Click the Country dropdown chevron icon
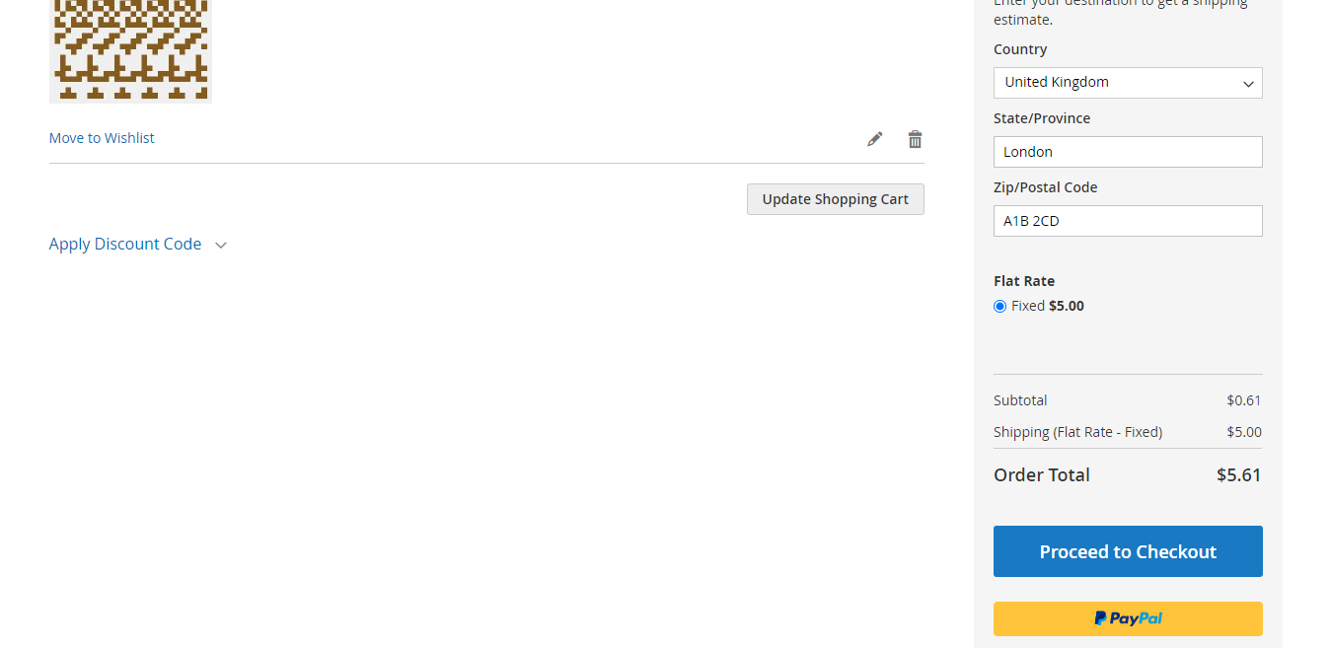1331x648 pixels. pyautogui.click(x=1248, y=82)
